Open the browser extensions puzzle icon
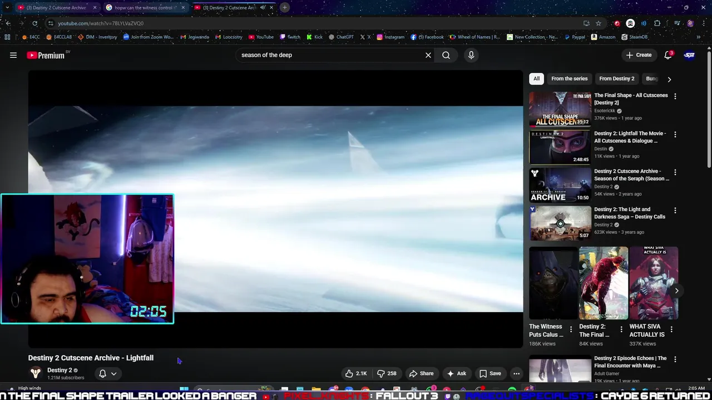 657,23
